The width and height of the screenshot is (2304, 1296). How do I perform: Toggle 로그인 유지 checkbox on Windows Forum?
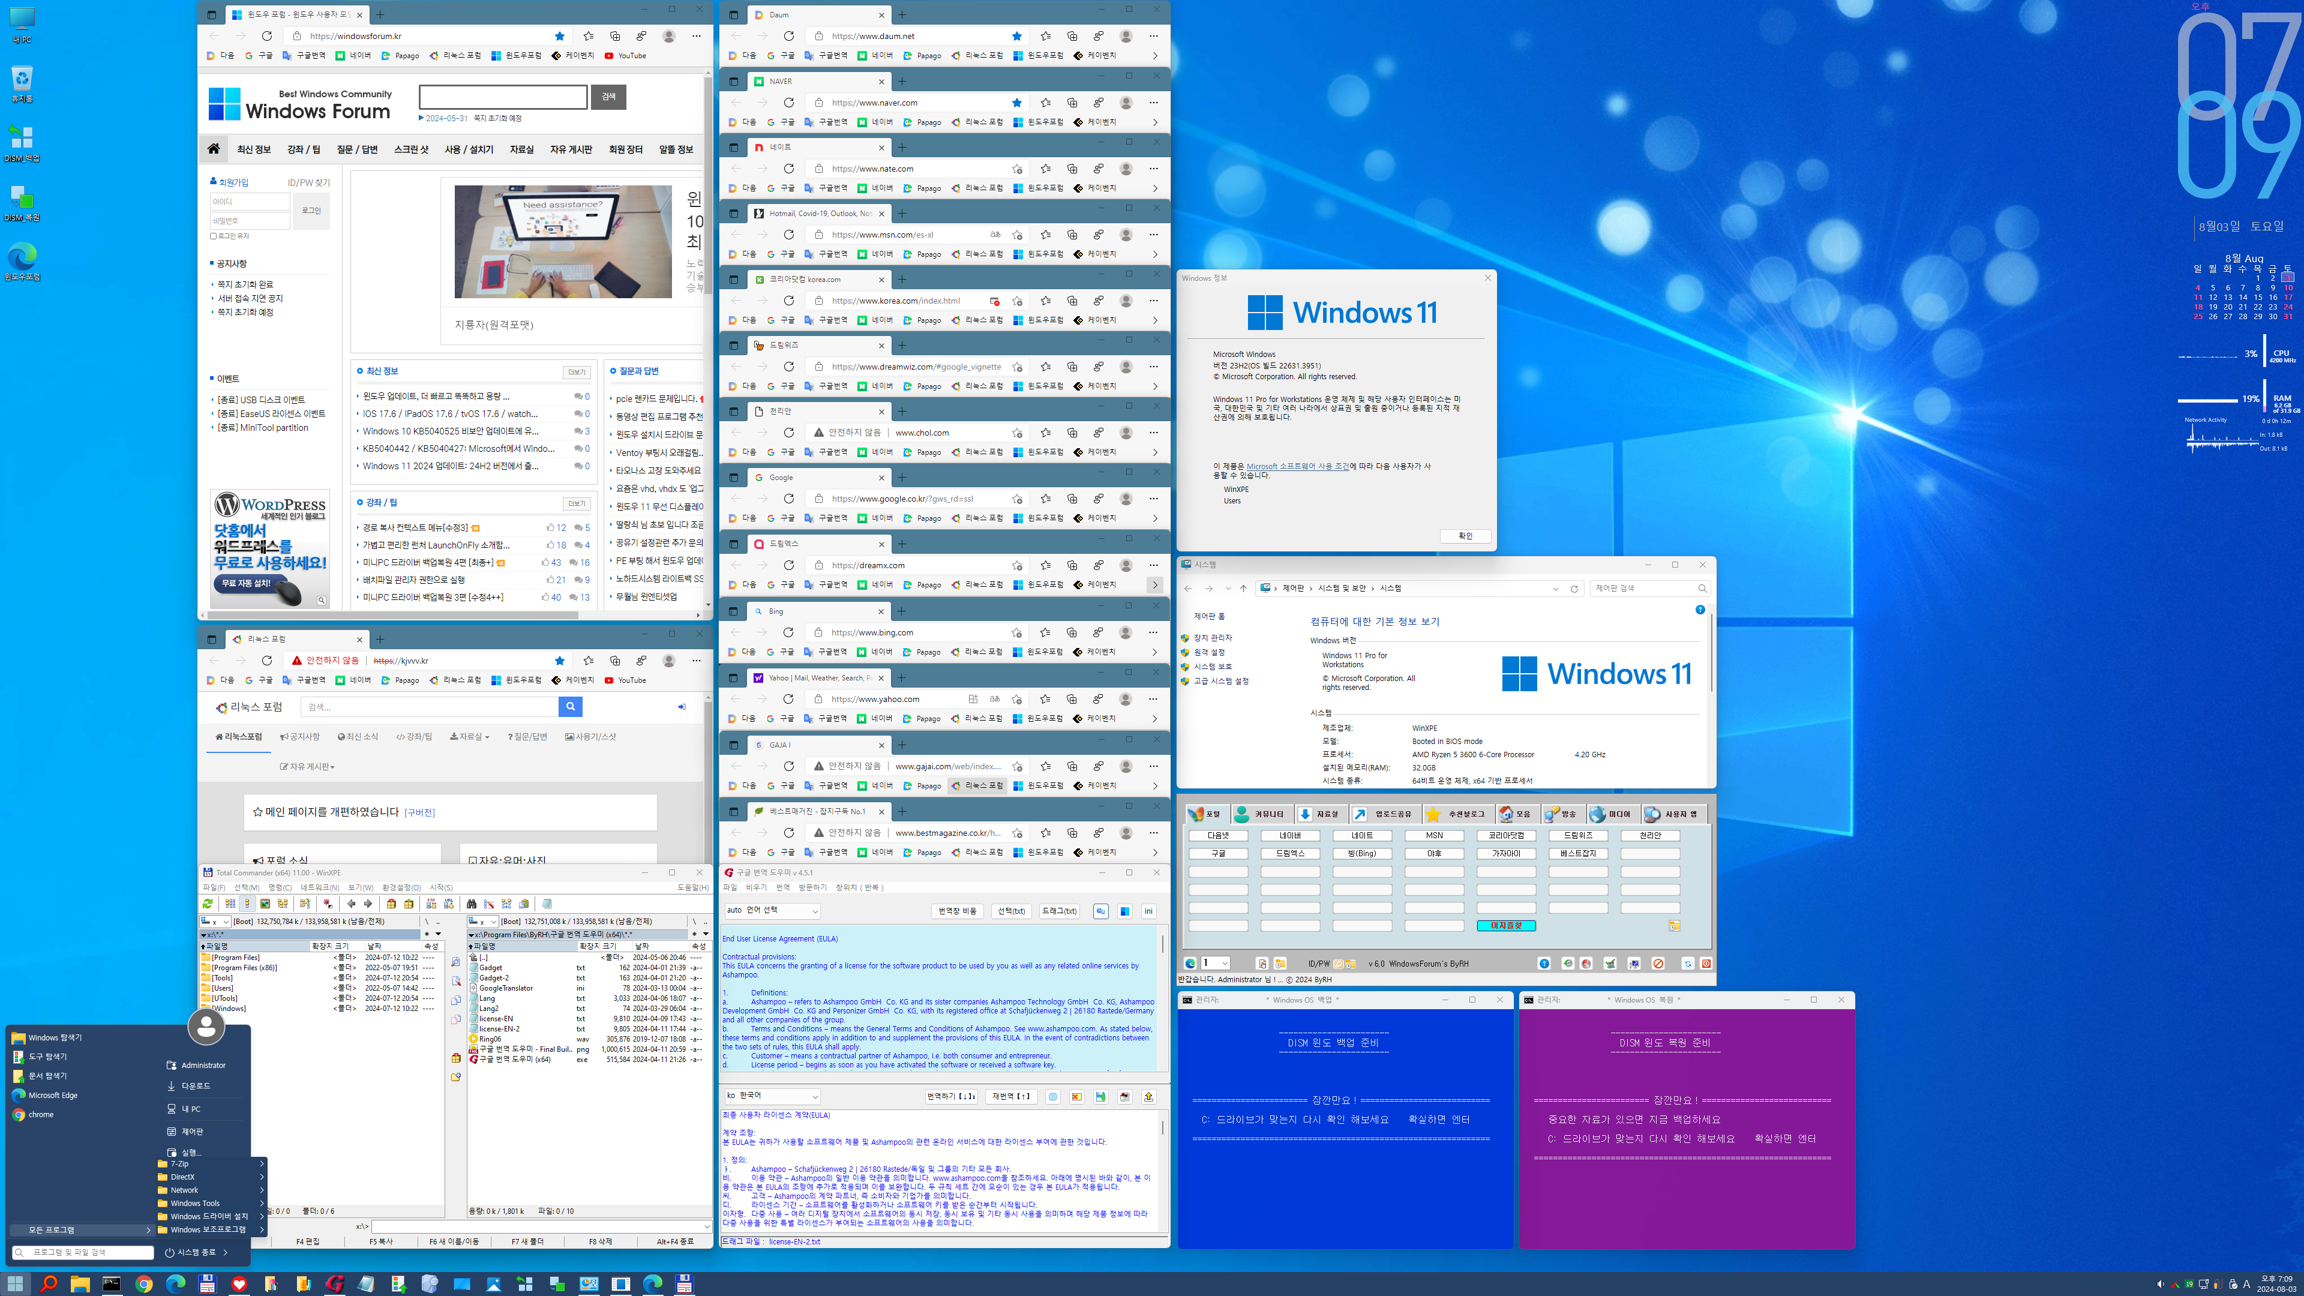point(213,236)
